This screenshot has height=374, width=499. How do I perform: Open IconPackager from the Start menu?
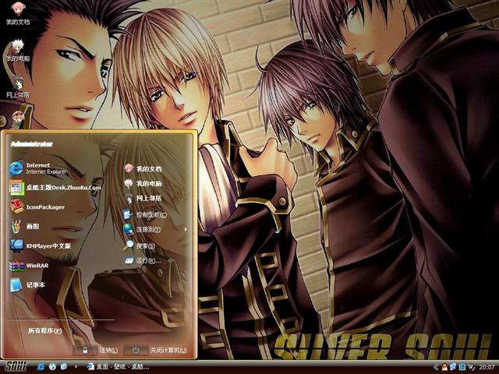37,207
